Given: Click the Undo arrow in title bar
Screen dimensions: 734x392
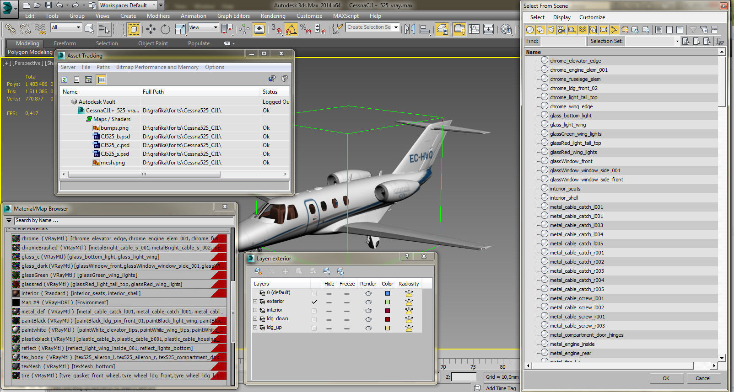Looking at the screenshot, I should (60, 5).
